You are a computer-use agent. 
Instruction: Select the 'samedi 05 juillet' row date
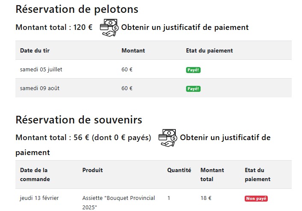click(41, 69)
